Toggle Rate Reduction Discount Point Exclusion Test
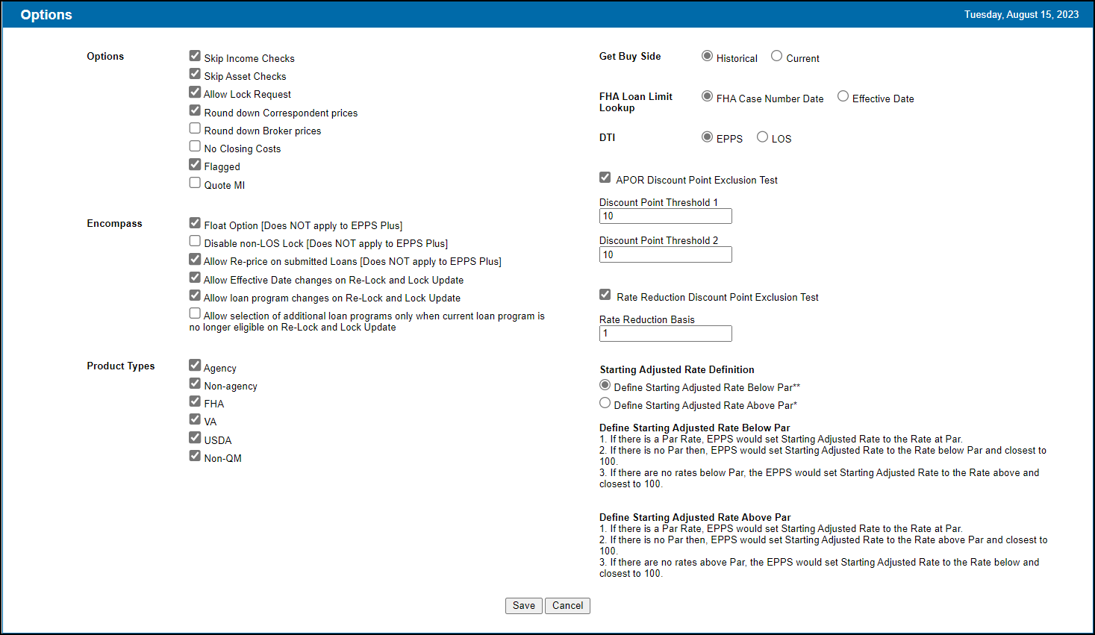The height and width of the screenshot is (635, 1095). tap(605, 295)
